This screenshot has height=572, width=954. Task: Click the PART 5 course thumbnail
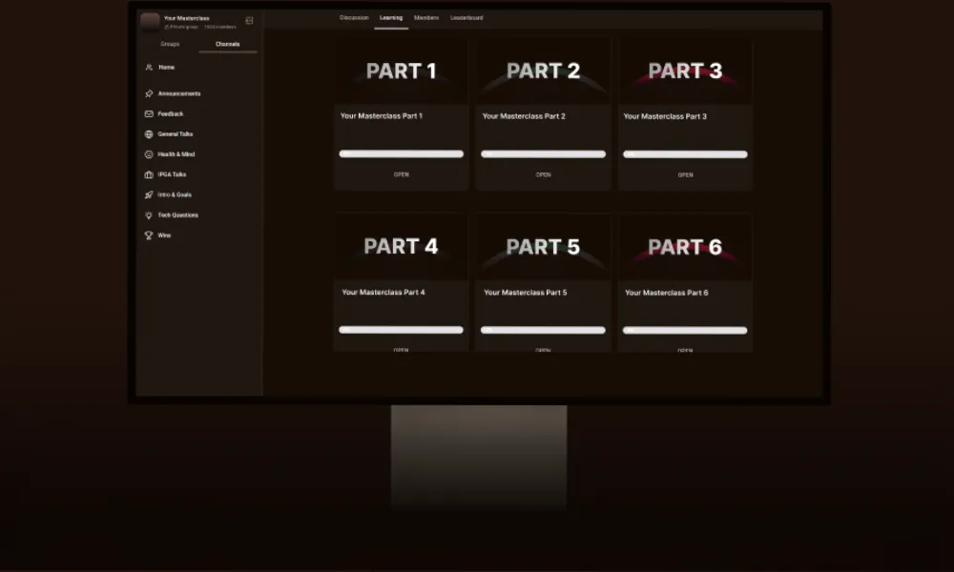[x=544, y=247]
